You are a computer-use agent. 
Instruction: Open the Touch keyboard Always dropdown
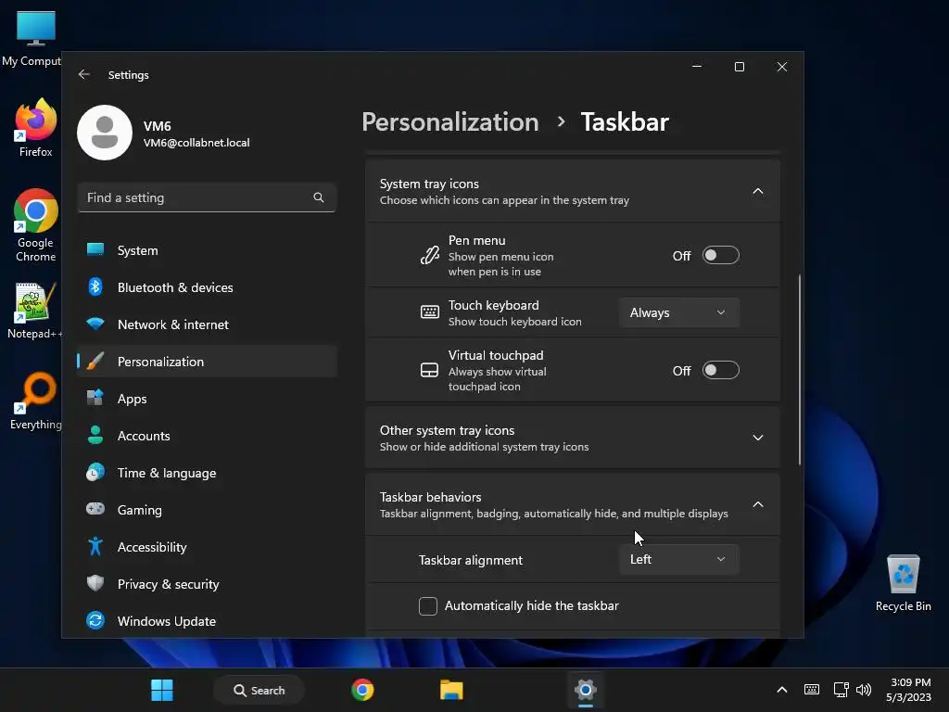pyautogui.click(x=678, y=312)
